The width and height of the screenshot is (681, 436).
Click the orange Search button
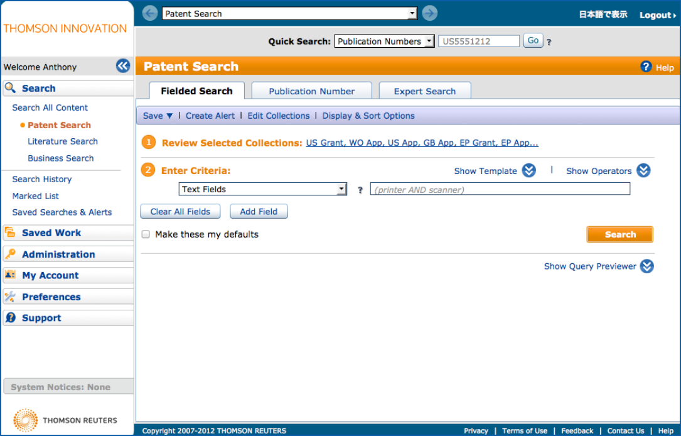[x=619, y=234]
